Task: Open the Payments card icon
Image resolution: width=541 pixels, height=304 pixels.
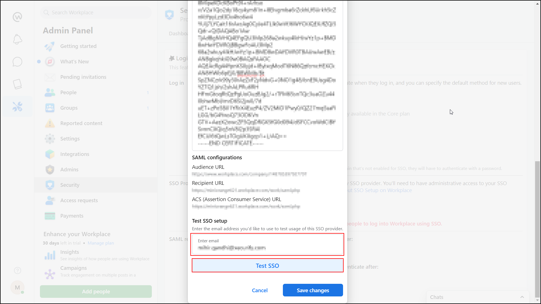Action: [x=50, y=216]
